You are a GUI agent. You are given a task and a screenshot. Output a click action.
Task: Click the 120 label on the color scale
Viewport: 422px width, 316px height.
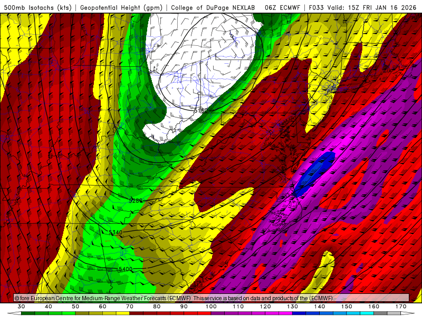(265, 307)
